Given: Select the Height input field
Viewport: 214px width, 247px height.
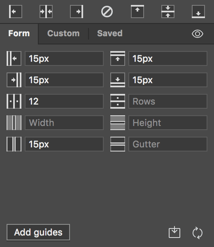Looking at the screenshot, I should (168, 123).
